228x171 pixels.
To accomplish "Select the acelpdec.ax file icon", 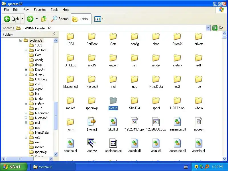I will 113,143.
